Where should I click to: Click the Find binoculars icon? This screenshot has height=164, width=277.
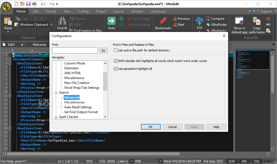[62, 21]
